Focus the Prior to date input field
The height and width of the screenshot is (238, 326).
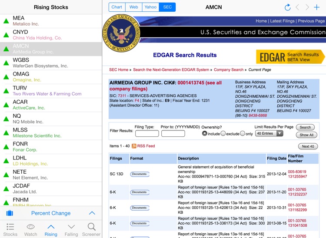[173, 133]
